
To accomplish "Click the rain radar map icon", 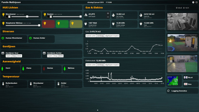I will (x=173, y=81).
